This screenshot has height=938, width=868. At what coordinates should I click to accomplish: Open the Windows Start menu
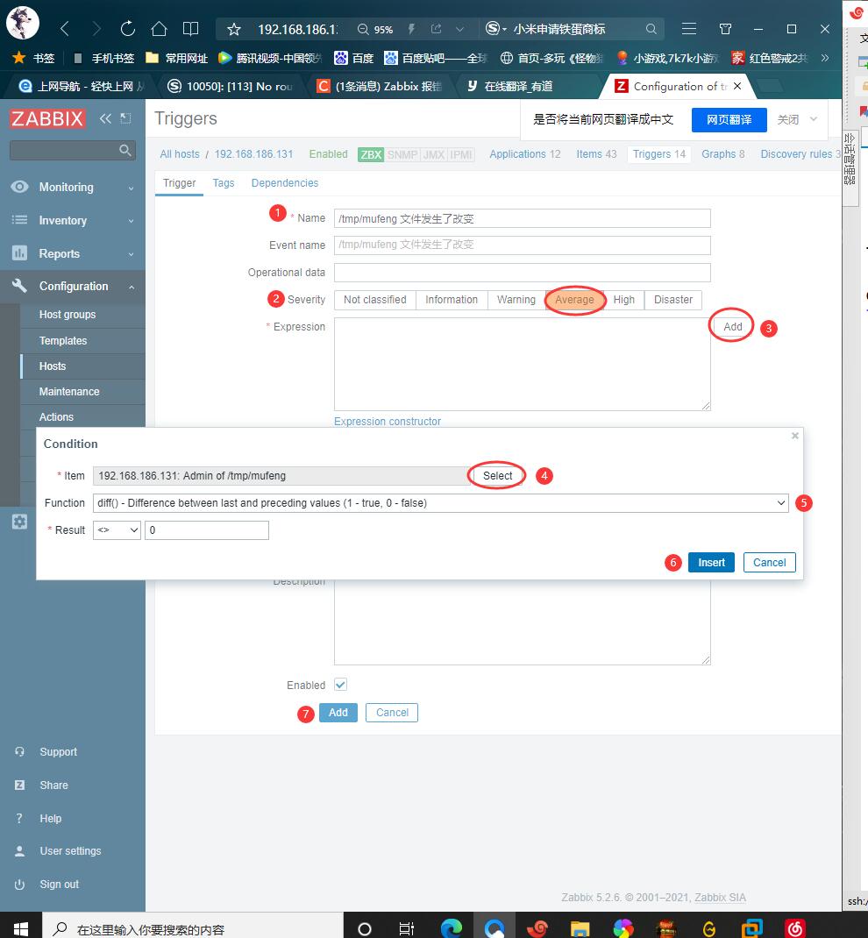(20, 929)
